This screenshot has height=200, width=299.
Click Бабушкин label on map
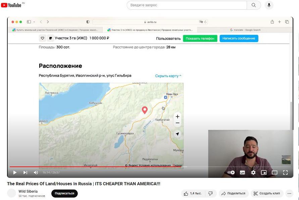click(96, 103)
